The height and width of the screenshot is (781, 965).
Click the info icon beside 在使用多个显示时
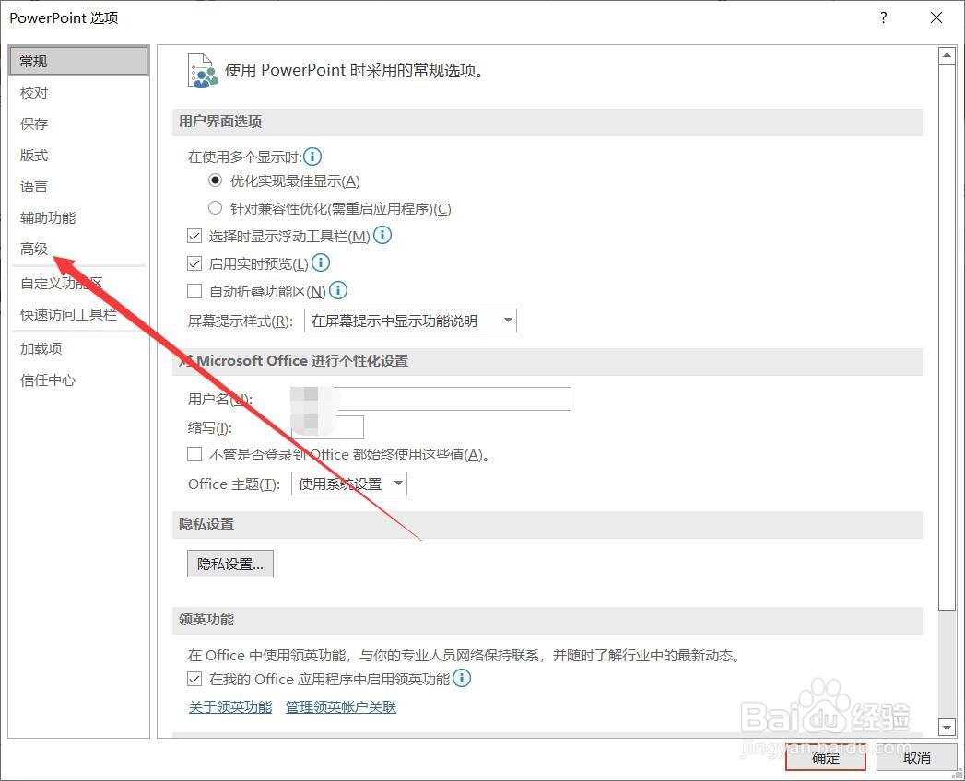point(312,157)
